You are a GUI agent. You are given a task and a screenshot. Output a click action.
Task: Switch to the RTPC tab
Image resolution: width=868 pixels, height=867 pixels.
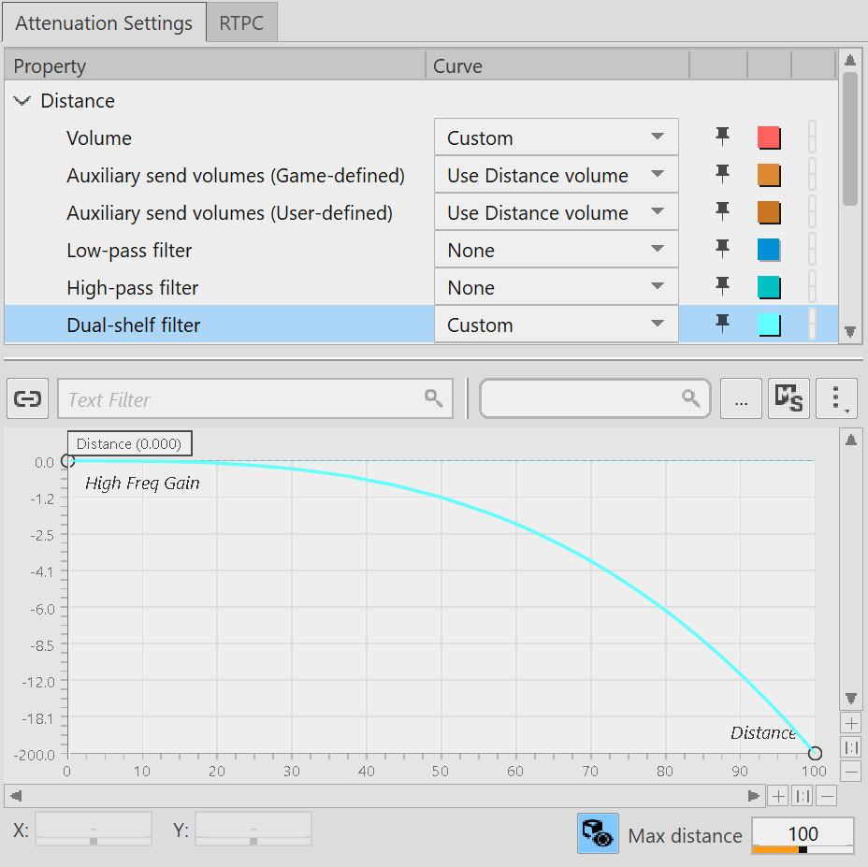241,22
